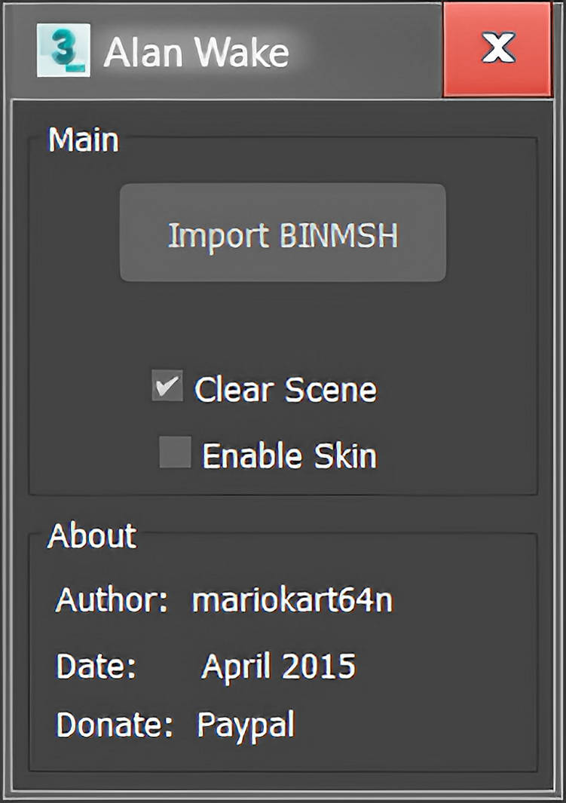Click inside the Main panel area

[283, 324]
